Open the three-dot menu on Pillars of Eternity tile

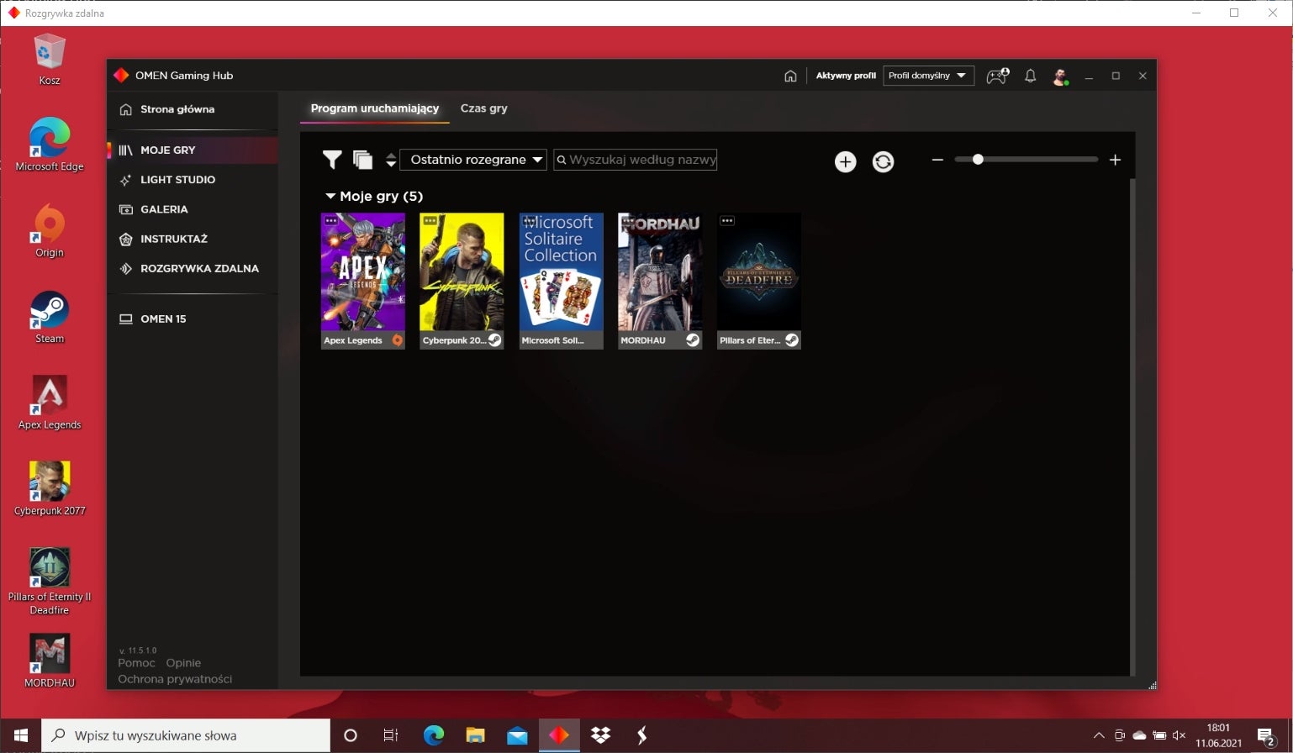[x=727, y=221]
